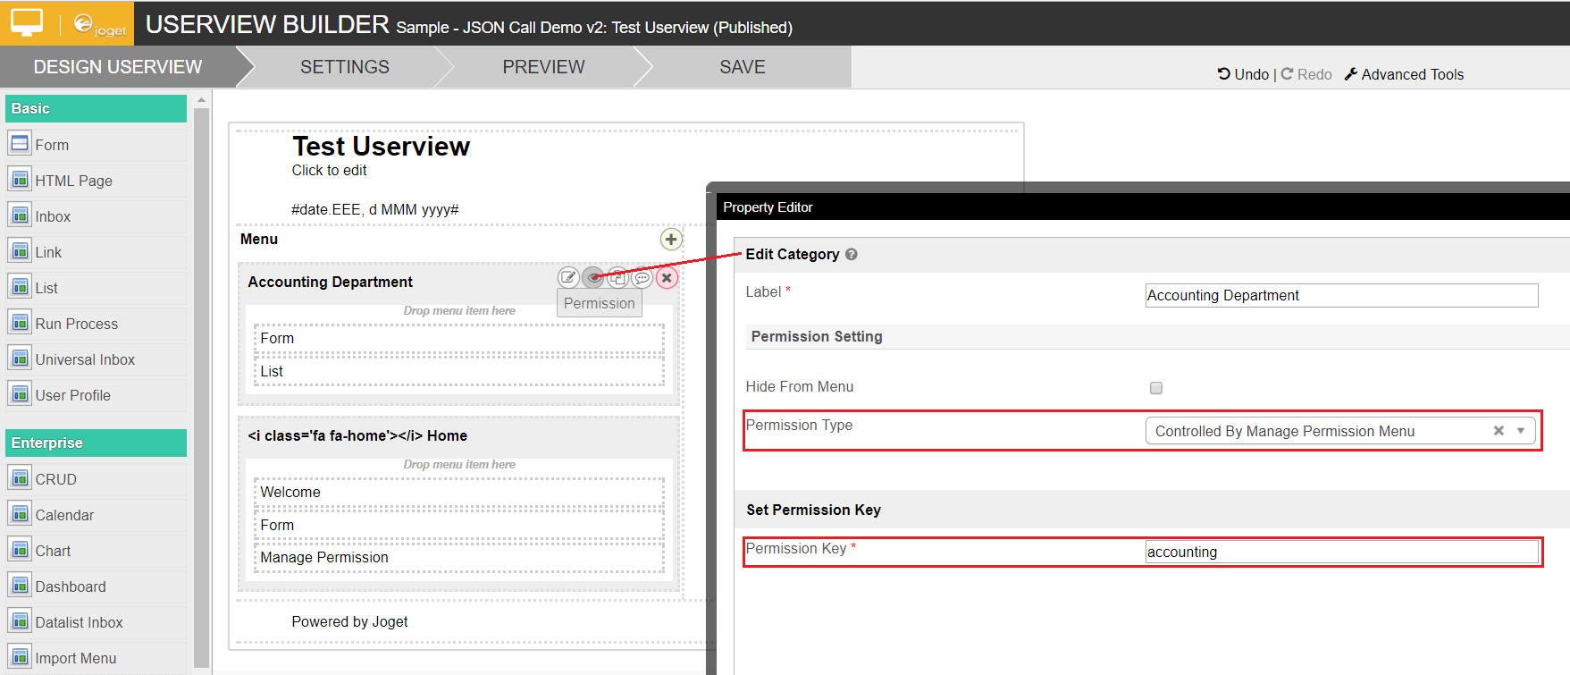Select Form item under Home category
The image size is (1570, 675).
click(459, 525)
